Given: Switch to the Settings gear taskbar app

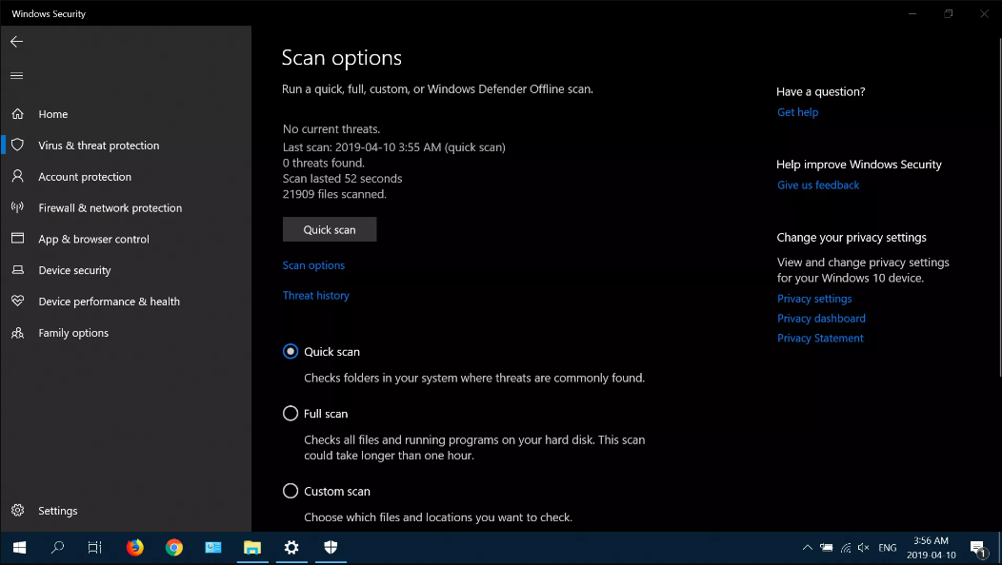Looking at the screenshot, I should [291, 548].
